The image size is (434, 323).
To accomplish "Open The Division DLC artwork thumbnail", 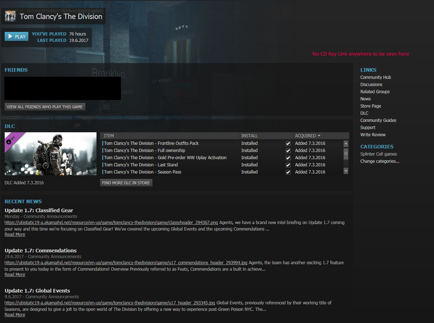I will coord(51,154).
